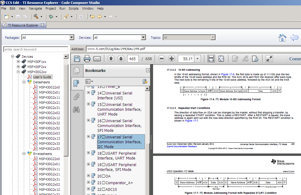
Task: Click the New project toolbar icon
Action: pyautogui.click(x=7, y=17)
